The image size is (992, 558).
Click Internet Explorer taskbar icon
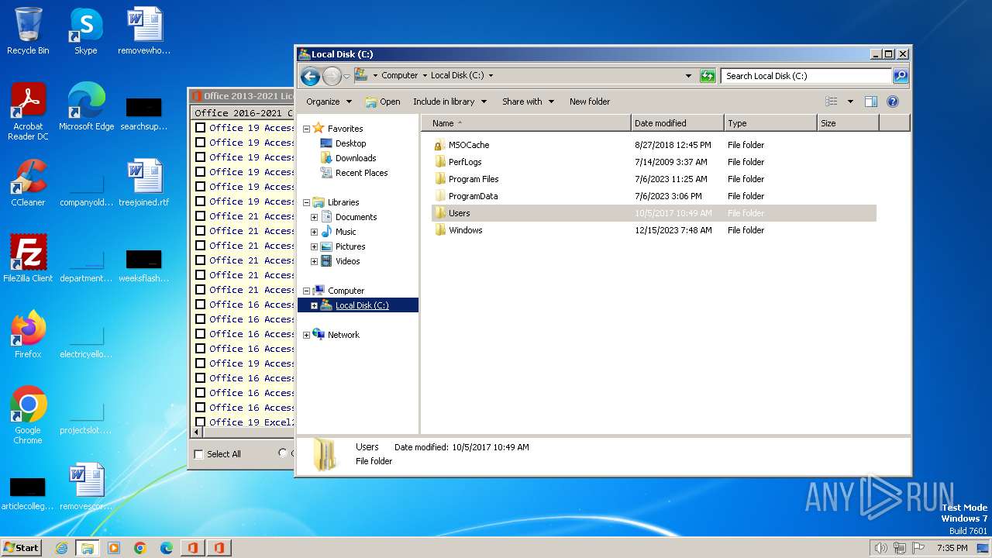[61, 548]
